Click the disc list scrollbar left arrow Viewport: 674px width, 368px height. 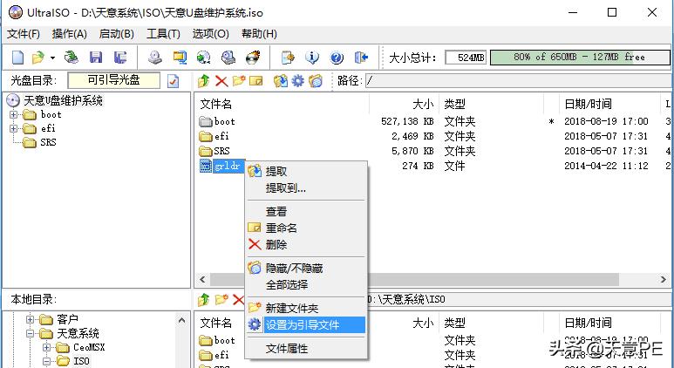tap(202, 280)
